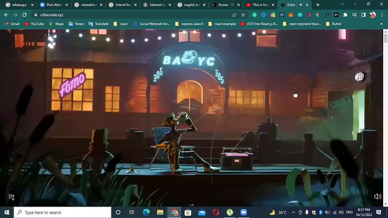Expand the tab search dropdown
388x218 pixels.
pyautogui.click(x=342, y=5)
